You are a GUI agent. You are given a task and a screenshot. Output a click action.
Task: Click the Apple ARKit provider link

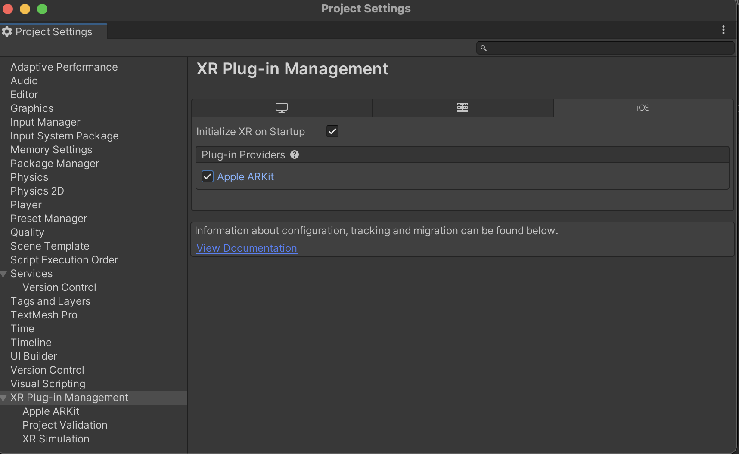pyautogui.click(x=245, y=177)
